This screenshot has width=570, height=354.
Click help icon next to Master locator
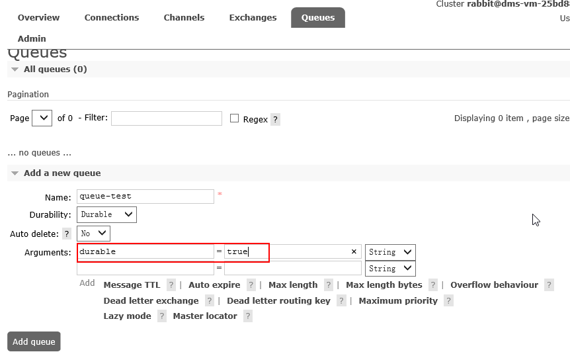(x=247, y=316)
